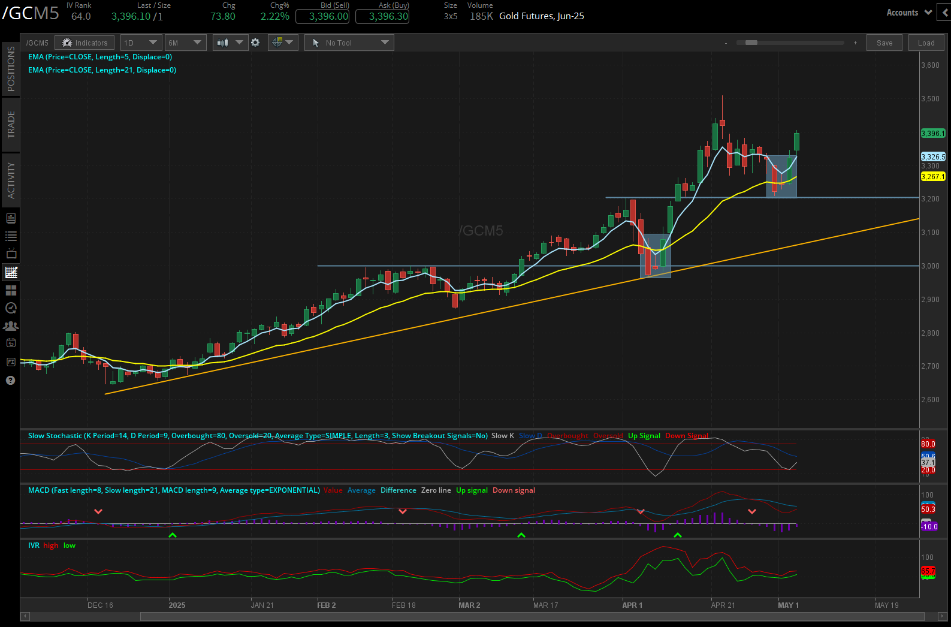
Task: Open the FI icon in the sidebar
Action: click(11, 361)
